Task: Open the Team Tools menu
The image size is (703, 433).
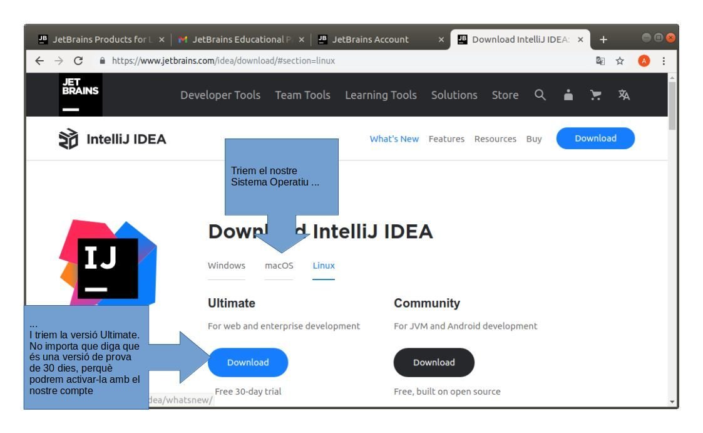Action: point(302,95)
